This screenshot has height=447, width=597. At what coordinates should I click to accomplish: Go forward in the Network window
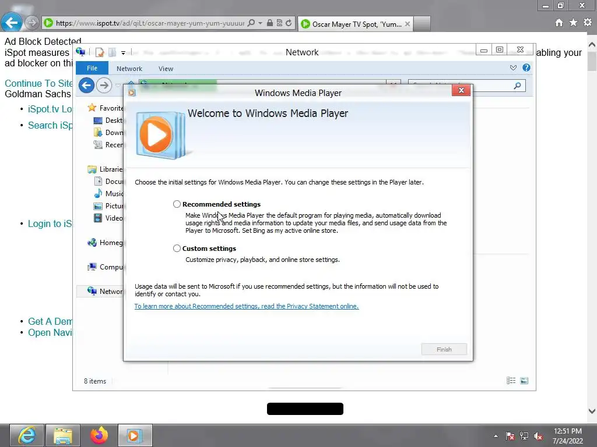104,85
